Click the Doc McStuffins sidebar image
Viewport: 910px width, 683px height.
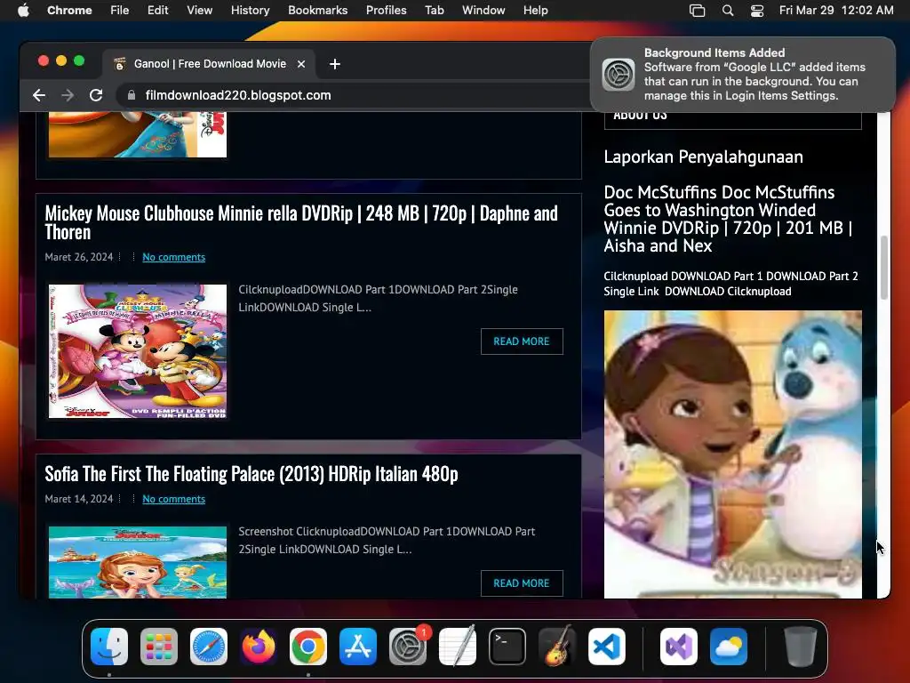(733, 454)
